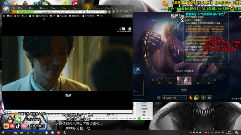Viewport: 241px width, 135px height.
Task: Open the League of Legends taskbar icon
Action: point(65,133)
